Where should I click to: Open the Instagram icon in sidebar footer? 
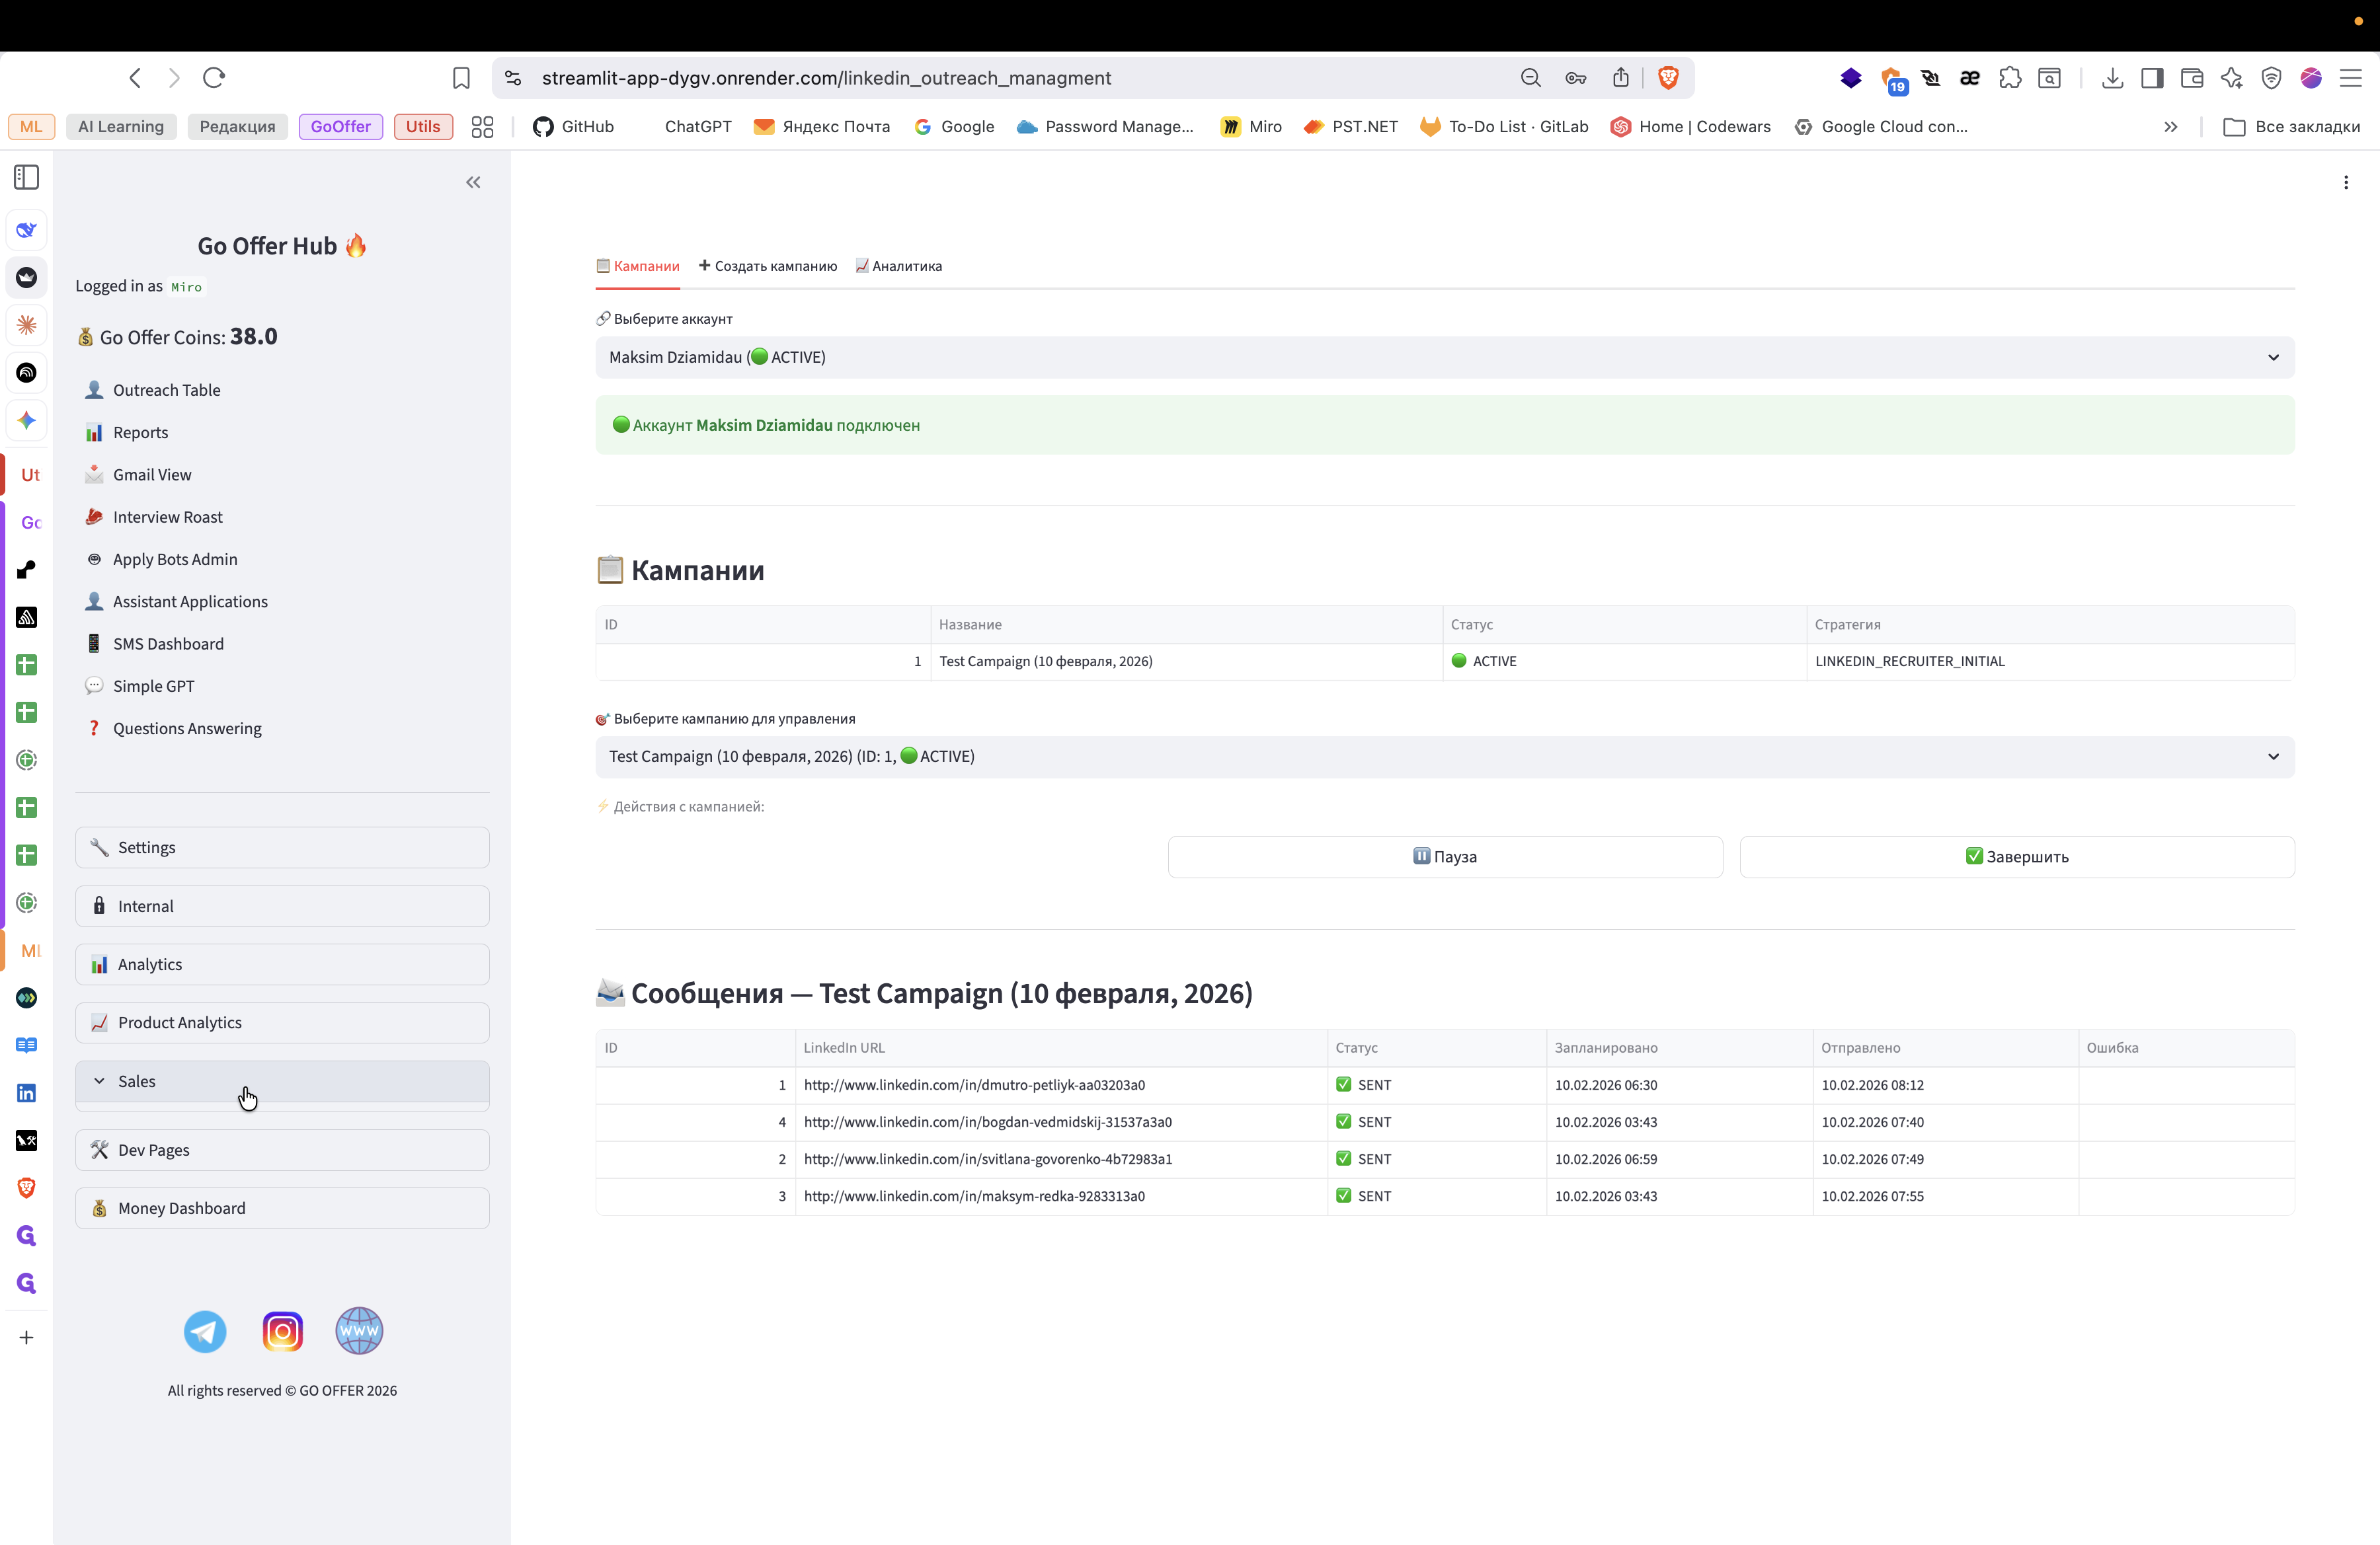[282, 1331]
